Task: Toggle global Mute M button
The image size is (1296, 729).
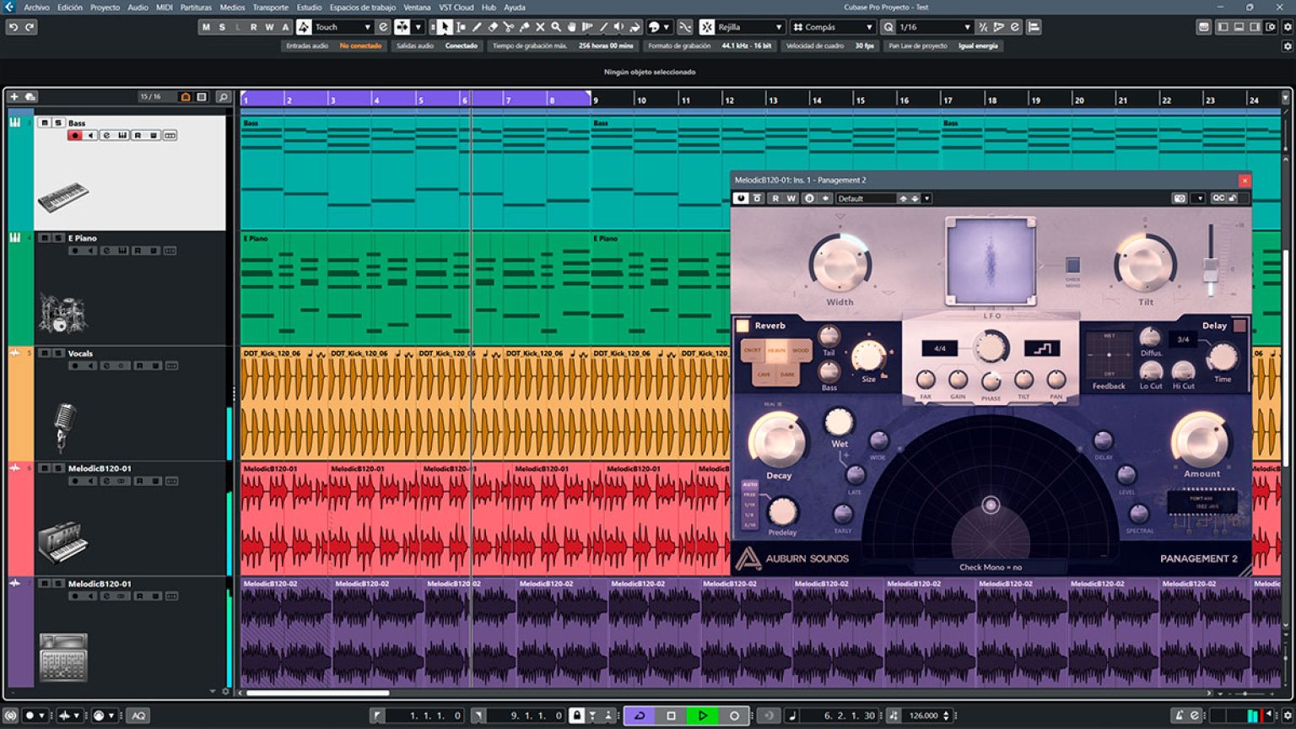Action: click(206, 27)
